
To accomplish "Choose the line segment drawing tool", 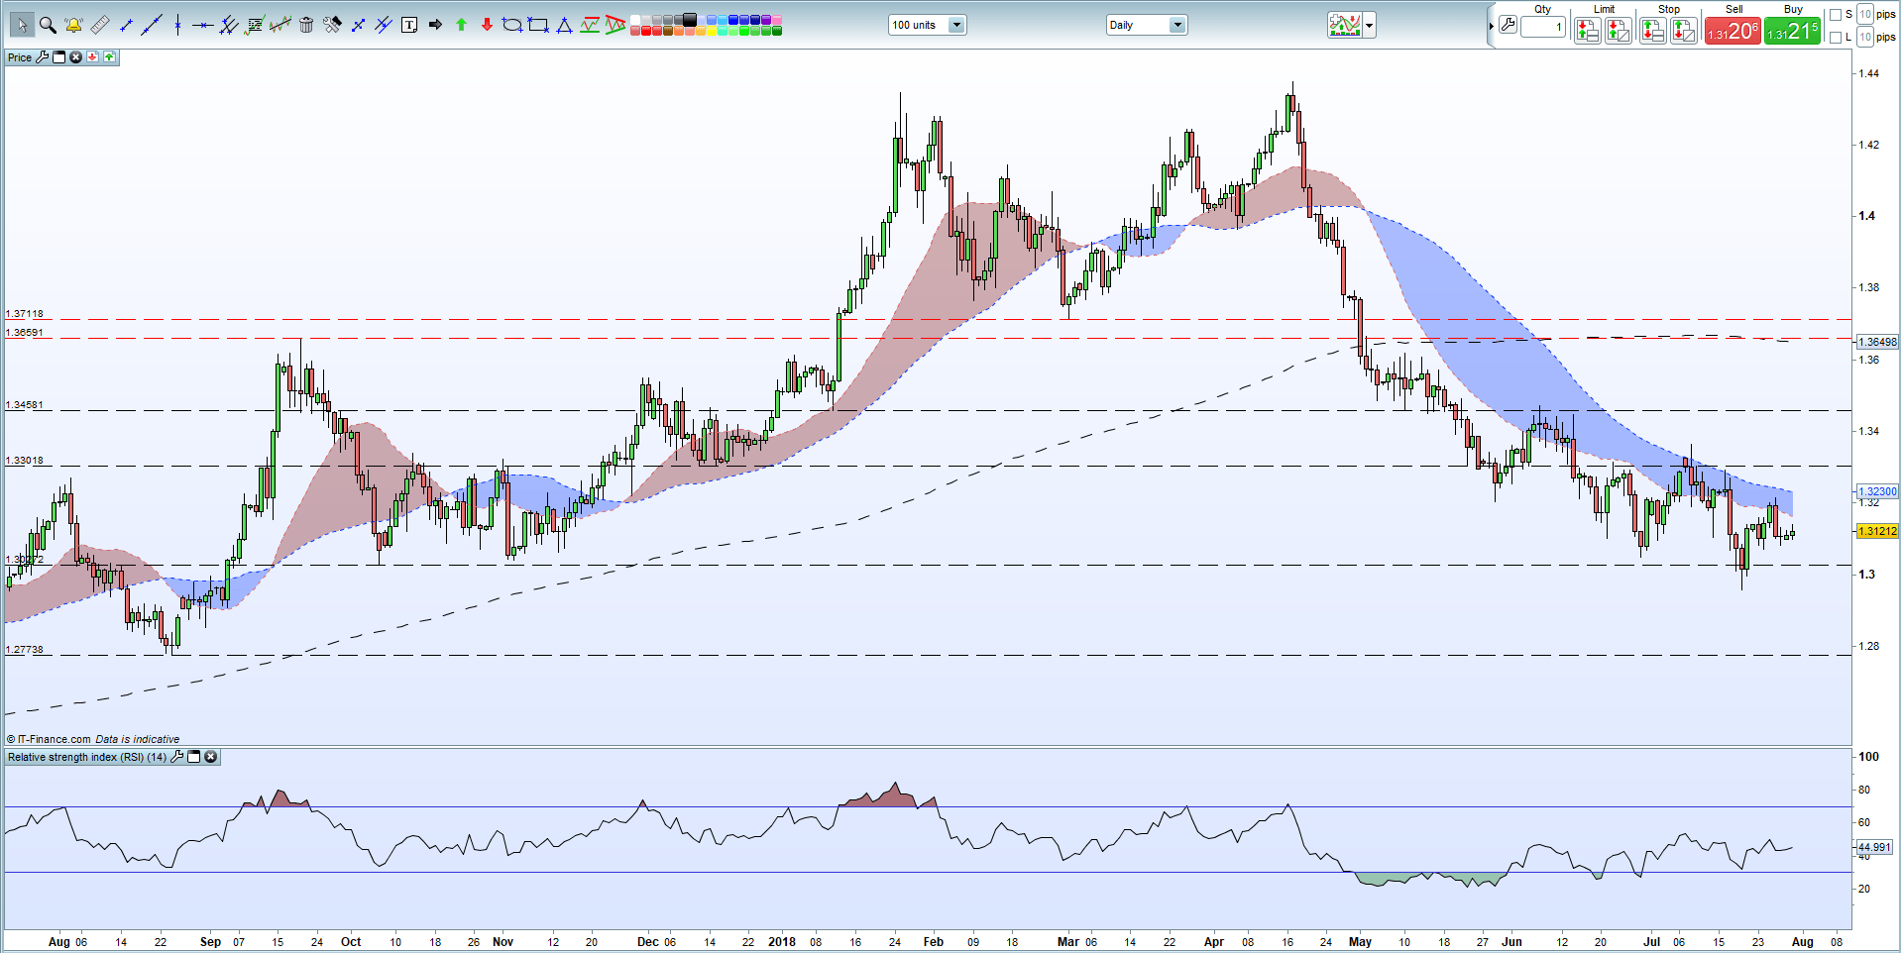I will [126, 25].
